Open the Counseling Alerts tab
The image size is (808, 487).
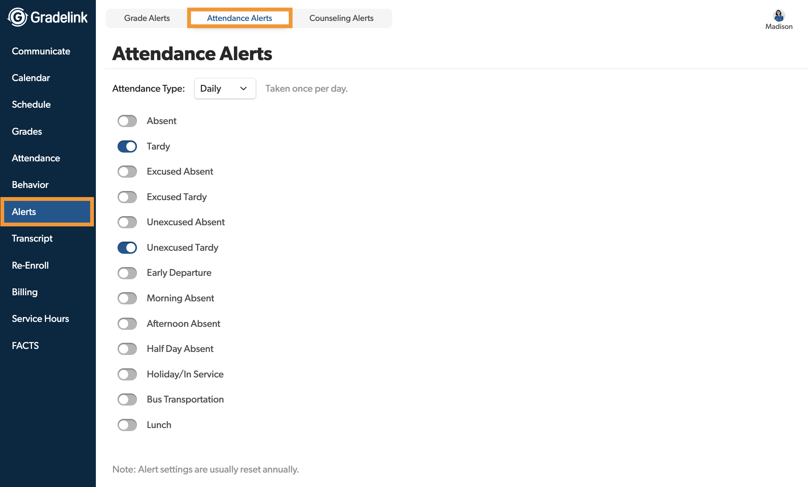tap(341, 18)
